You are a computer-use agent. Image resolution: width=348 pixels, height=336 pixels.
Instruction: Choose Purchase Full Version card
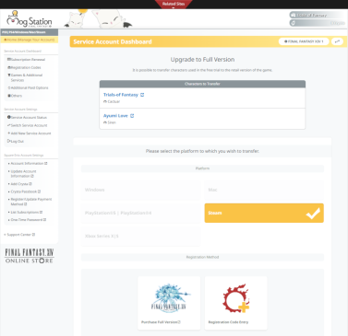click(x=169, y=303)
